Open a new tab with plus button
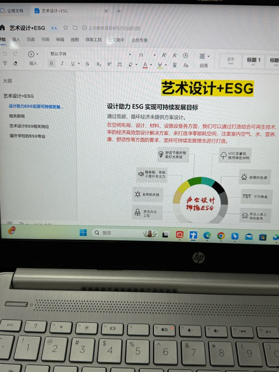This screenshot has width=279, height=372. coord(119,11)
